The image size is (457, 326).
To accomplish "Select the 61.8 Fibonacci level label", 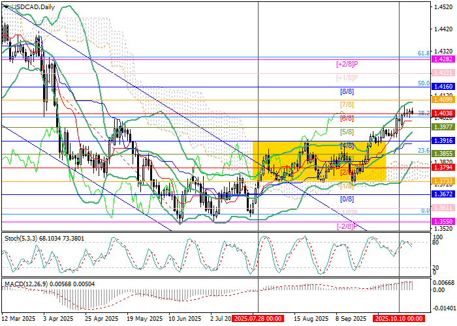I will click(423, 53).
